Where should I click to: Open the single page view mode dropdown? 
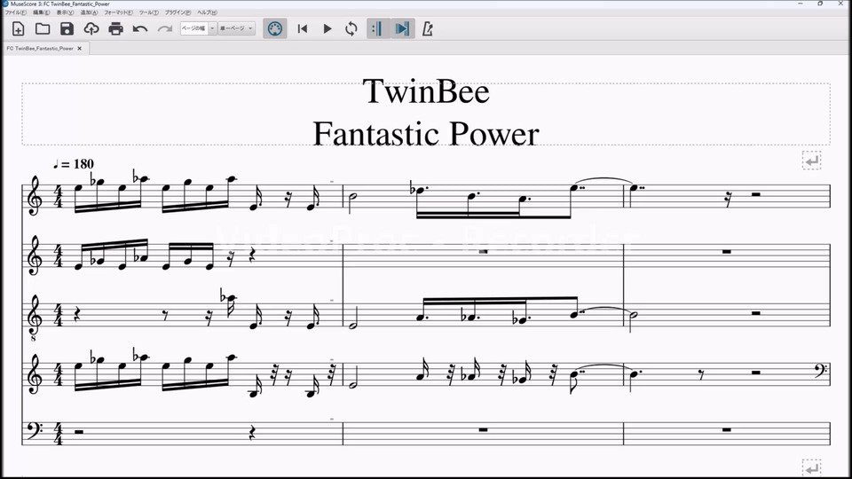point(236,28)
